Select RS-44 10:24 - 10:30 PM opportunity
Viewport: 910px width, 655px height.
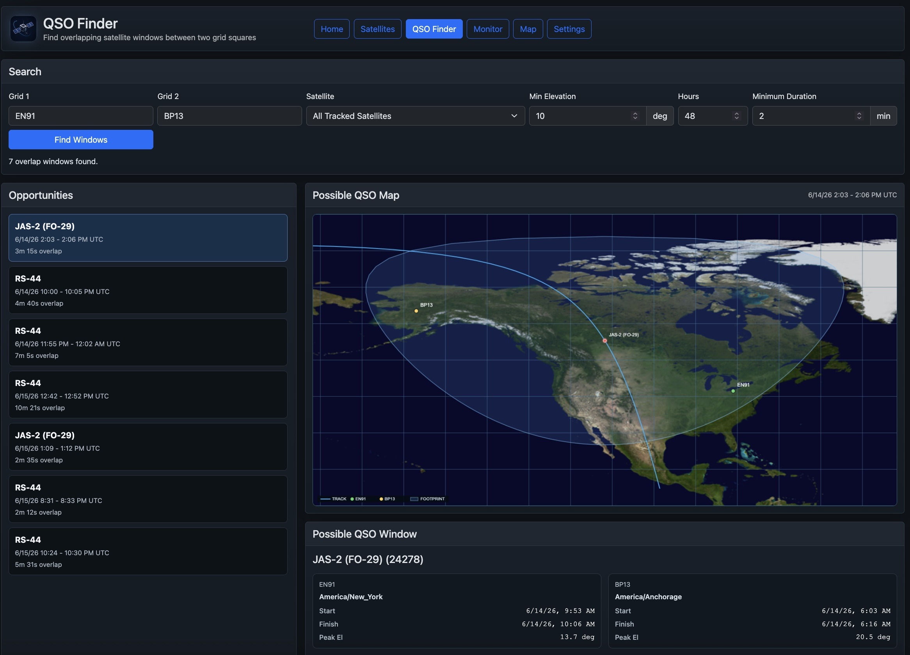148,551
